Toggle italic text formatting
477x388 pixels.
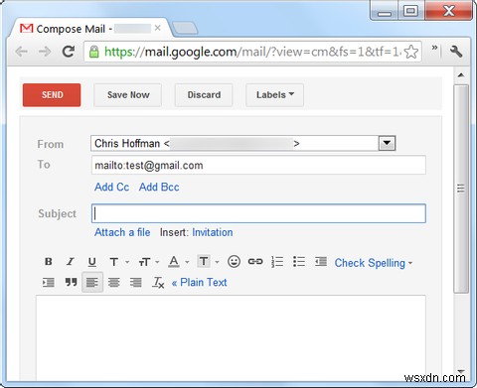coord(70,262)
